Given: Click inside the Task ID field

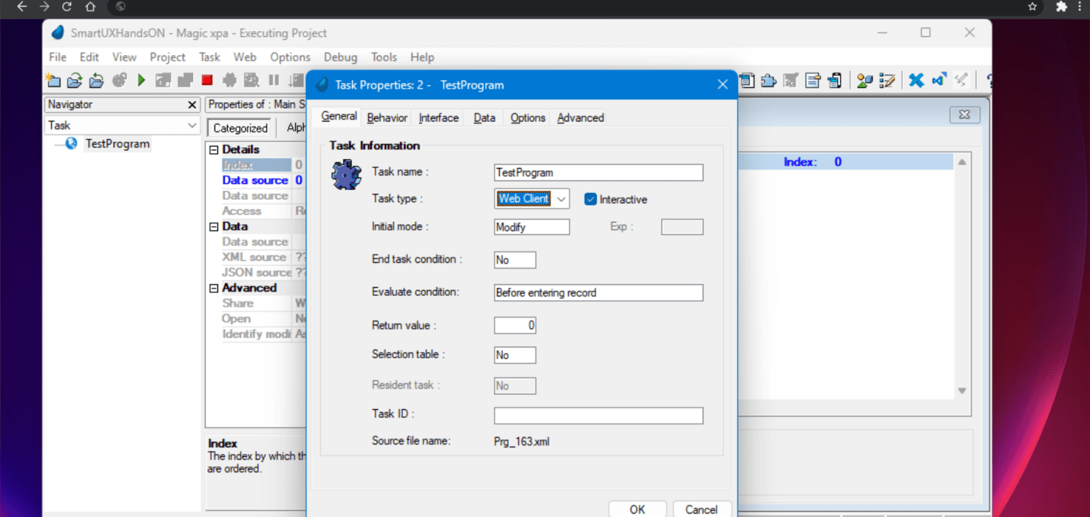Looking at the screenshot, I should click(598, 415).
